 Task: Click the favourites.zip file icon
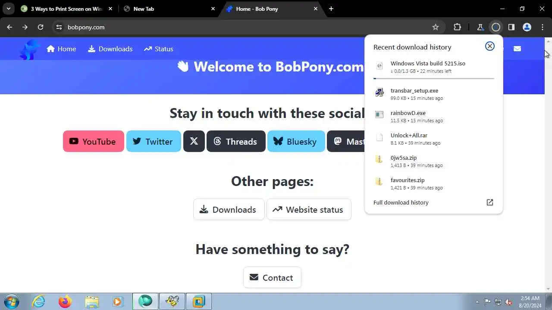tap(379, 182)
